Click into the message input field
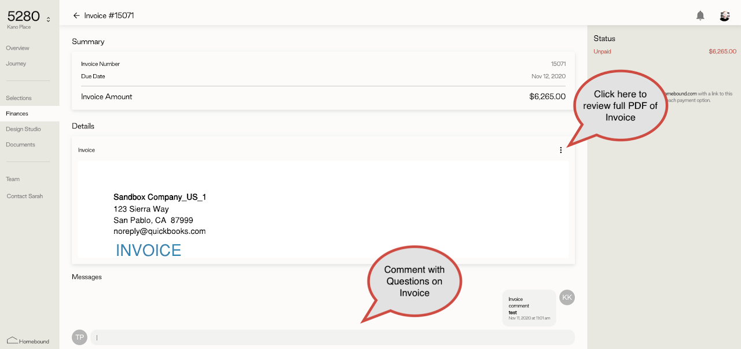Screen dimensions: 741x349 point(332,337)
